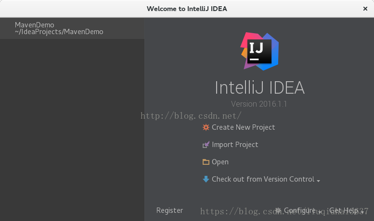Expand the Get Help dropdown arrow
The height and width of the screenshot is (221, 374).
coord(362,211)
